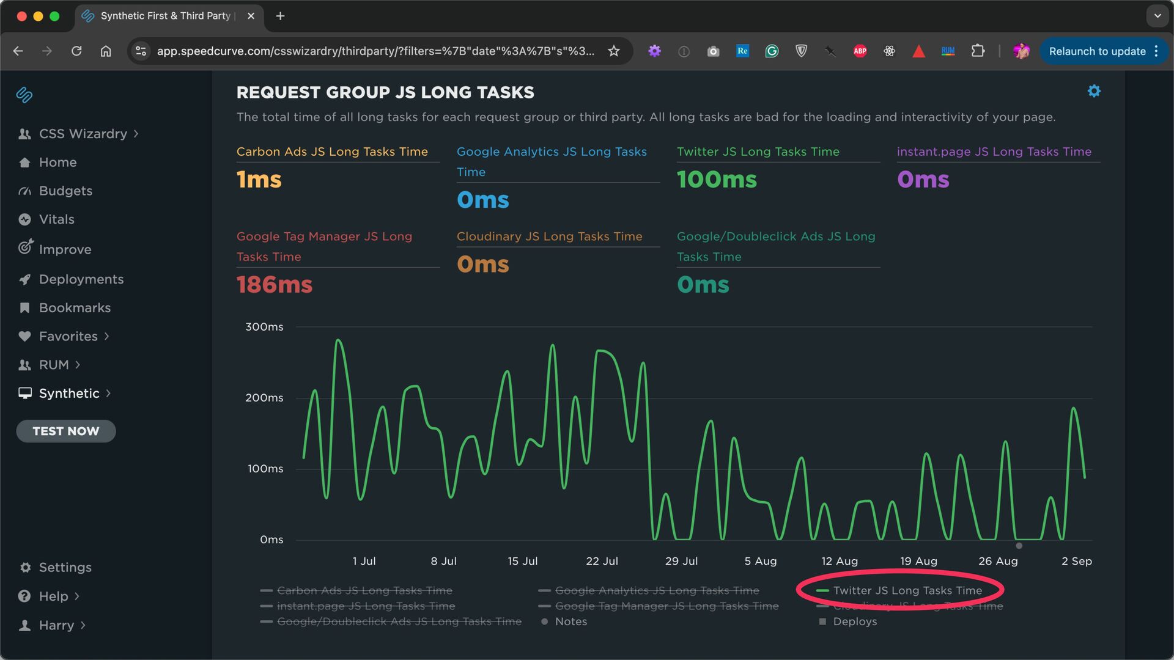The image size is (1174, 660).
Task: Click the note marker dot near 26 Aug
Action: click(1019, 546)
